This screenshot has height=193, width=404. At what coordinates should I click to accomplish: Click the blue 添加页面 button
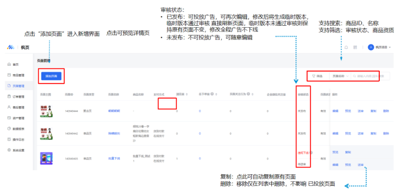coord(52,76)
